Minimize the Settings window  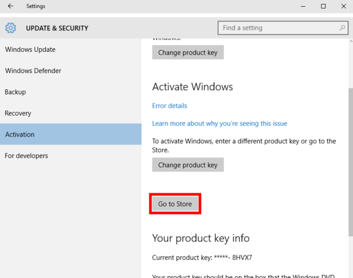303,6
